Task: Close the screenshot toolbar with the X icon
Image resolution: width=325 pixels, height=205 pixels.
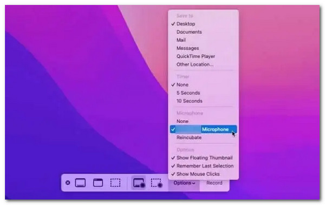Action: tap(68, 183)
